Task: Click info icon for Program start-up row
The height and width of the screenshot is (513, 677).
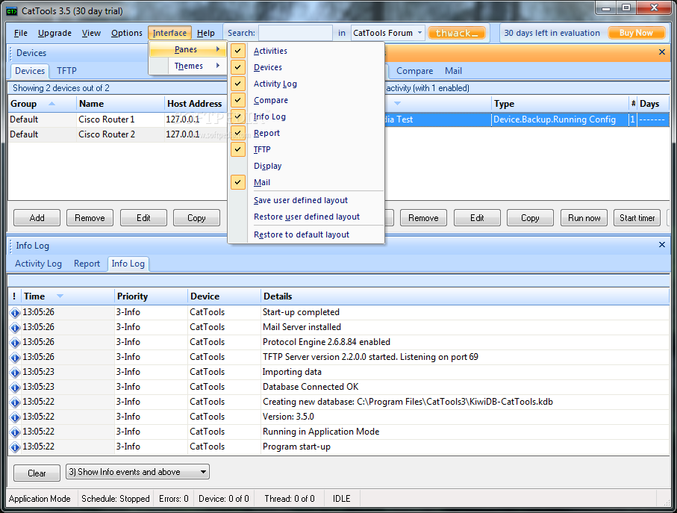Action: point(15,447)
